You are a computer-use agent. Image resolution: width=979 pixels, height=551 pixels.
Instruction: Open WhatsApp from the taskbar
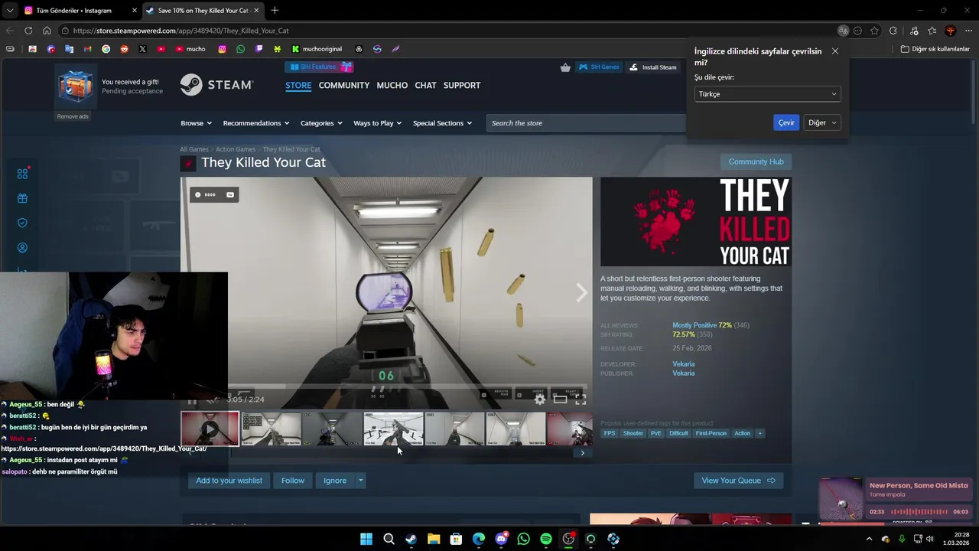pyautogui.click(x=523, y=539)
